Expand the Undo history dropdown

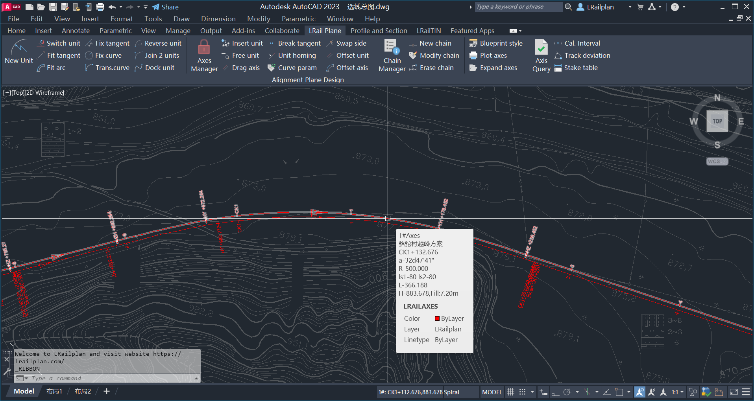tap(121, 7)
